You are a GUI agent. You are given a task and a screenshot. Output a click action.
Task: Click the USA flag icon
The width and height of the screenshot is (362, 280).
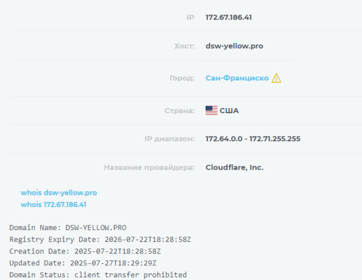[x=211, y=111]
